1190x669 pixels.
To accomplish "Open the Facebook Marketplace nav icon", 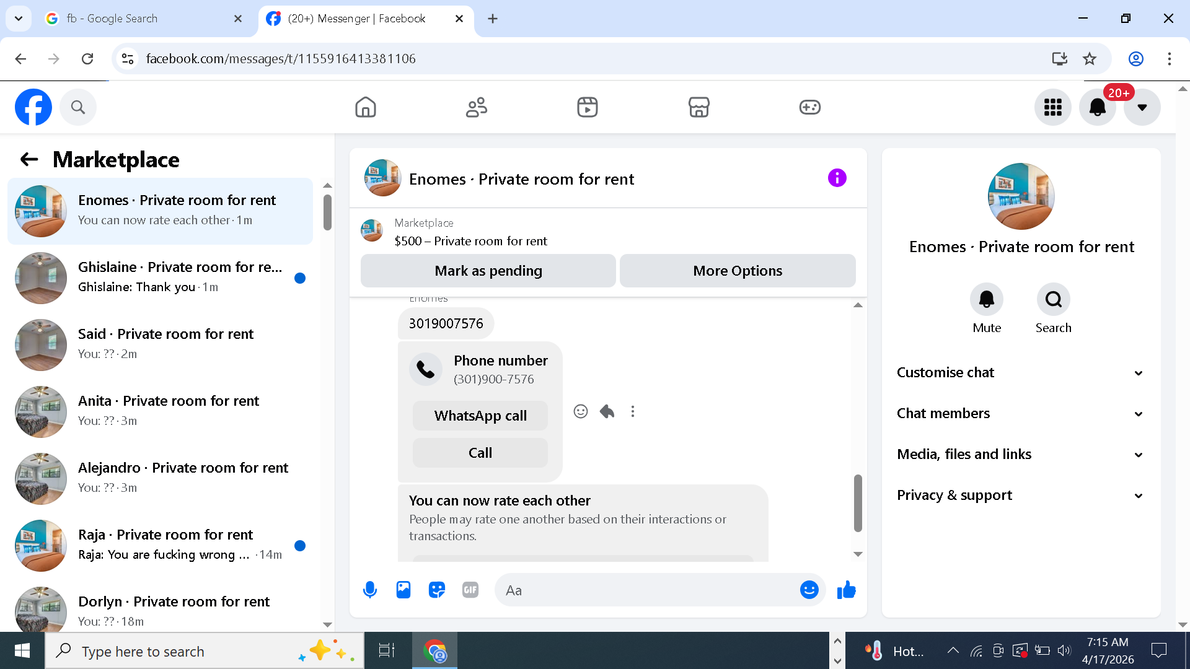I will tap(699, 107).
